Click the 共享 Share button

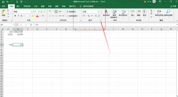[x=173, y=6]
